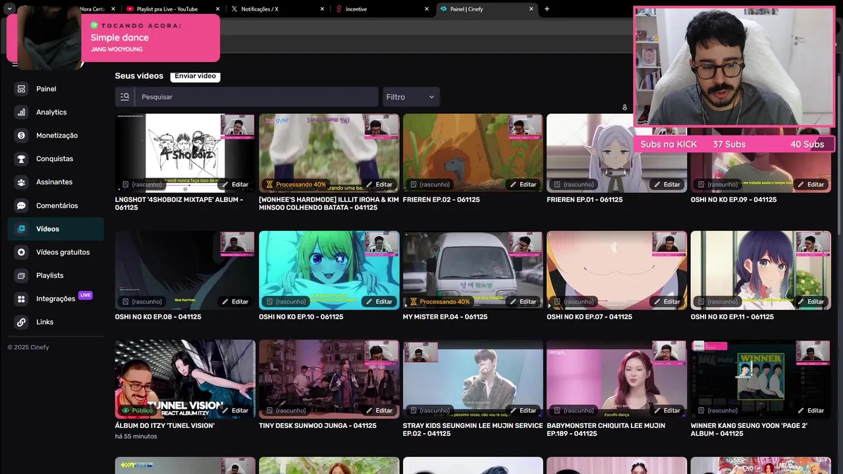Go to Playlists in the sidebar
Screen dimensions: 843x474
click(x=50, y=276)
